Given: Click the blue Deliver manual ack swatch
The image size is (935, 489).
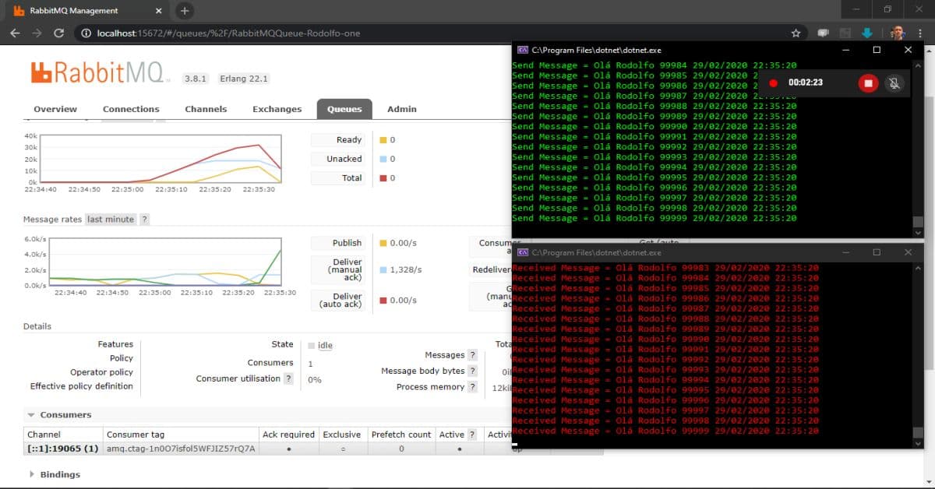Looking at the screenshot, I should point(383,269).
